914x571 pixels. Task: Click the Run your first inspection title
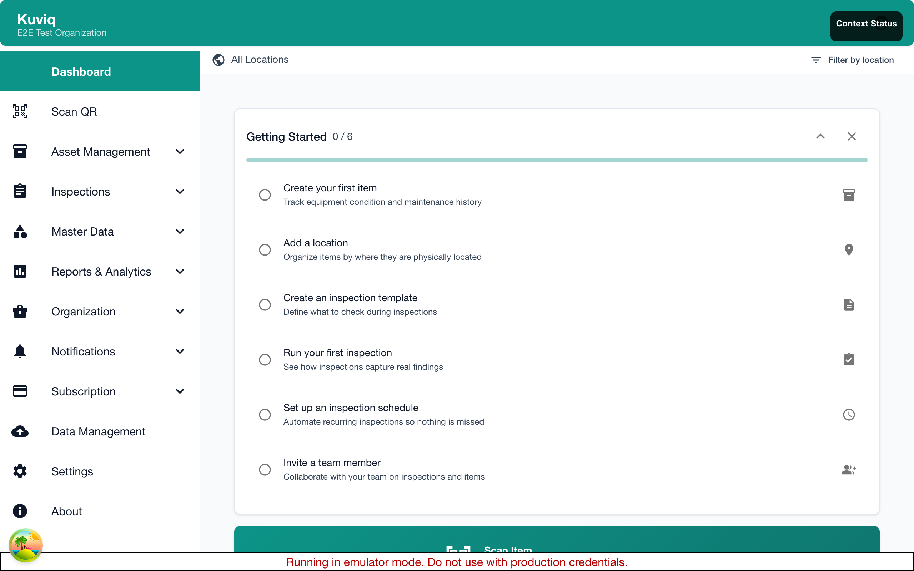click(x=337, y=353)
